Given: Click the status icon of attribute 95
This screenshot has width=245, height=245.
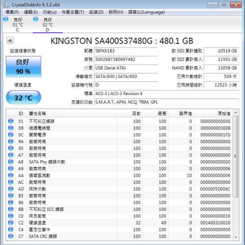Looking at the screenshot, I should point(11,148).
